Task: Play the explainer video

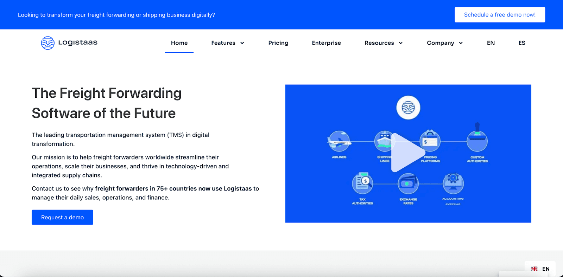Action: (x=407, y=153)
